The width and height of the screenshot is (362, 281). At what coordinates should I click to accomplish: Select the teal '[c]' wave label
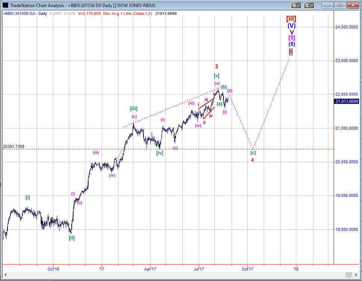(x=253, y=153)
